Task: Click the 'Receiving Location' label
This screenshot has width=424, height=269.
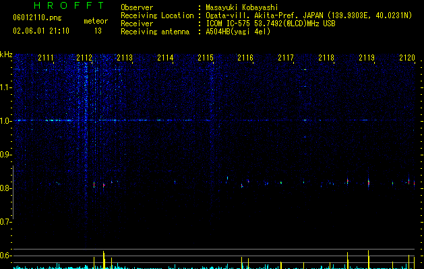Action: click(x=157, y=15)
